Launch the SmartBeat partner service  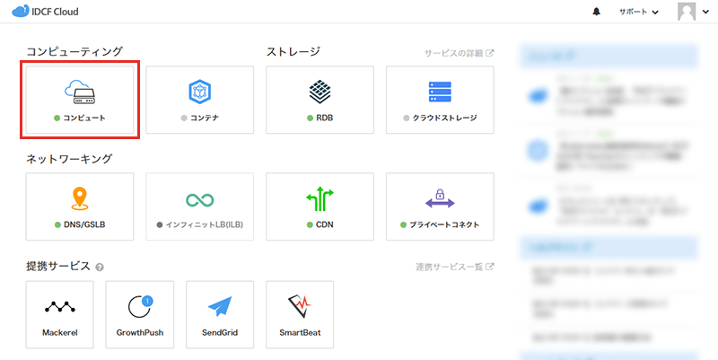click(299, 314)
